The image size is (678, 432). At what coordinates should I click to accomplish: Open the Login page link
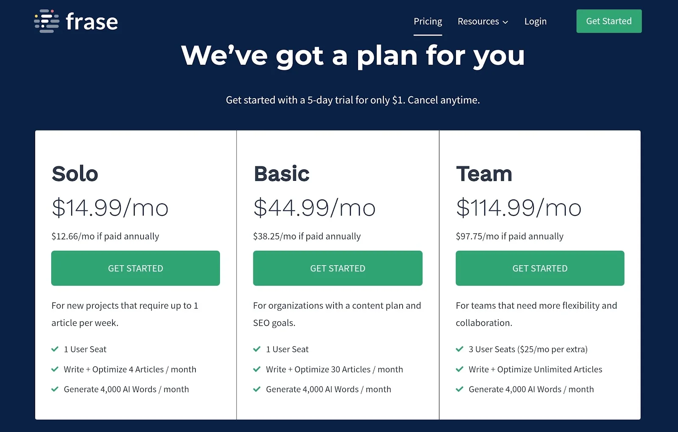click(535, 21)
